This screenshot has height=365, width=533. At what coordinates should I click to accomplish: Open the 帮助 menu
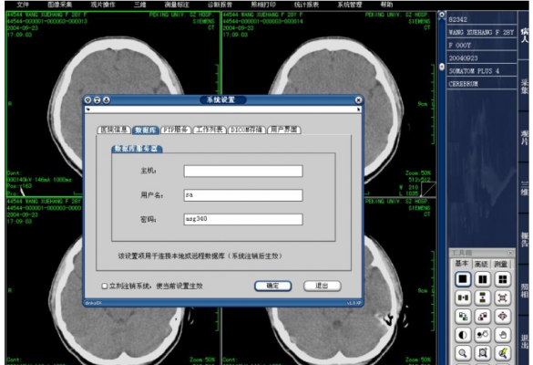point(386,5)
